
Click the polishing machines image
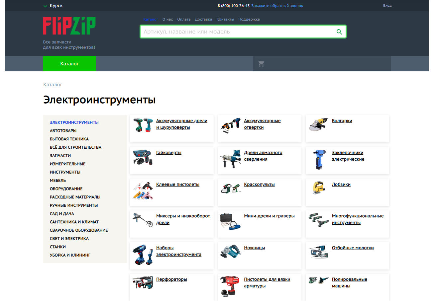319,280
